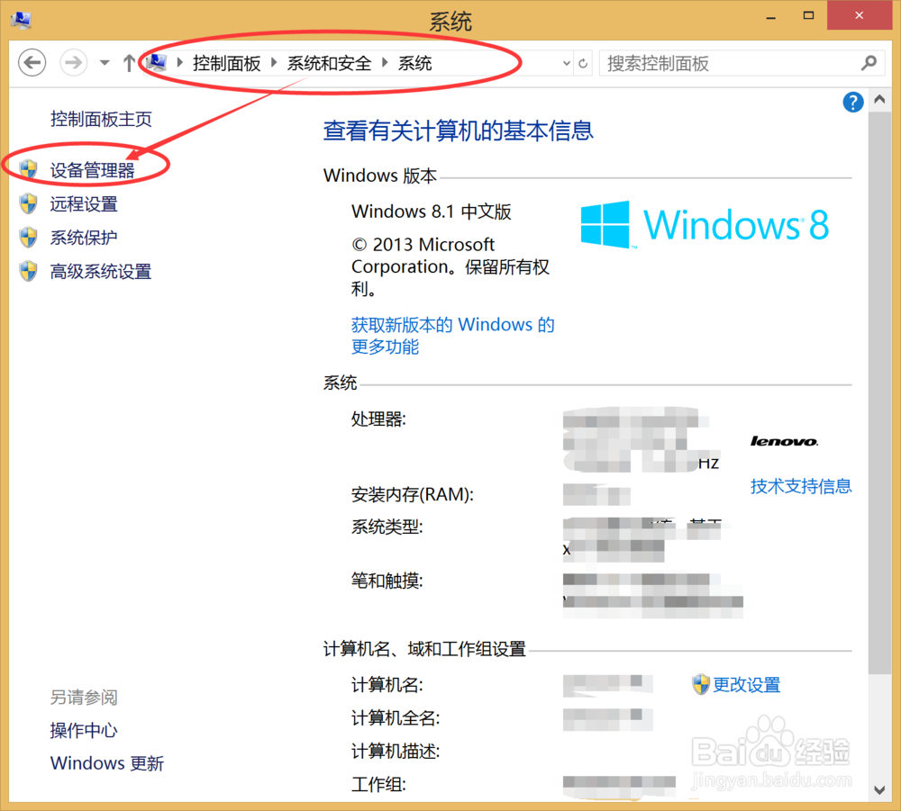Viewport: 901px width, 811px height.
Task: Open 高级系统设置 link
Action: [101, 271]
